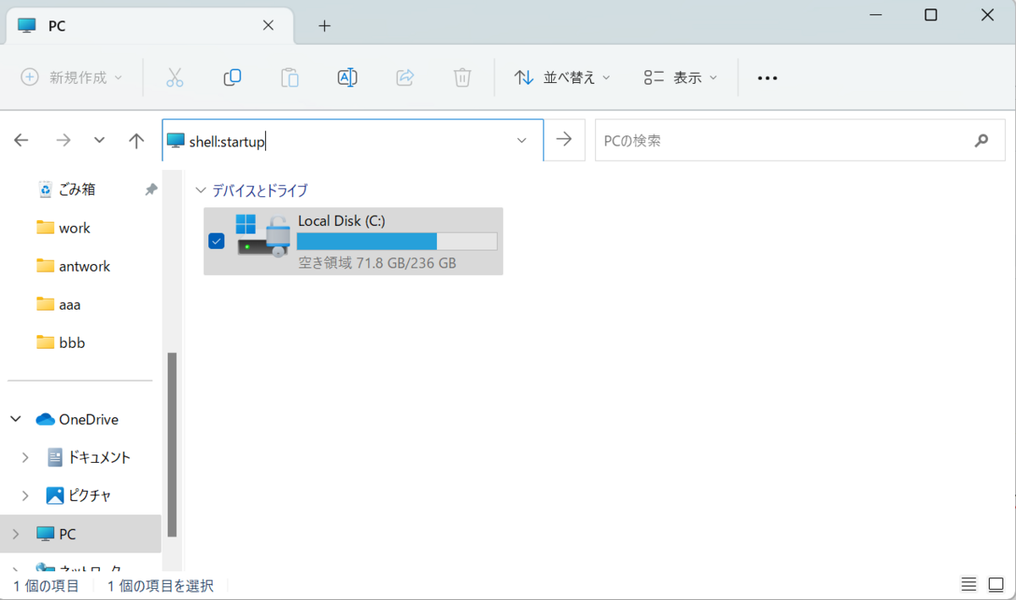Open recent locations chevron dropdown
Screen dimensions: 1016x600
coord(100,140)
